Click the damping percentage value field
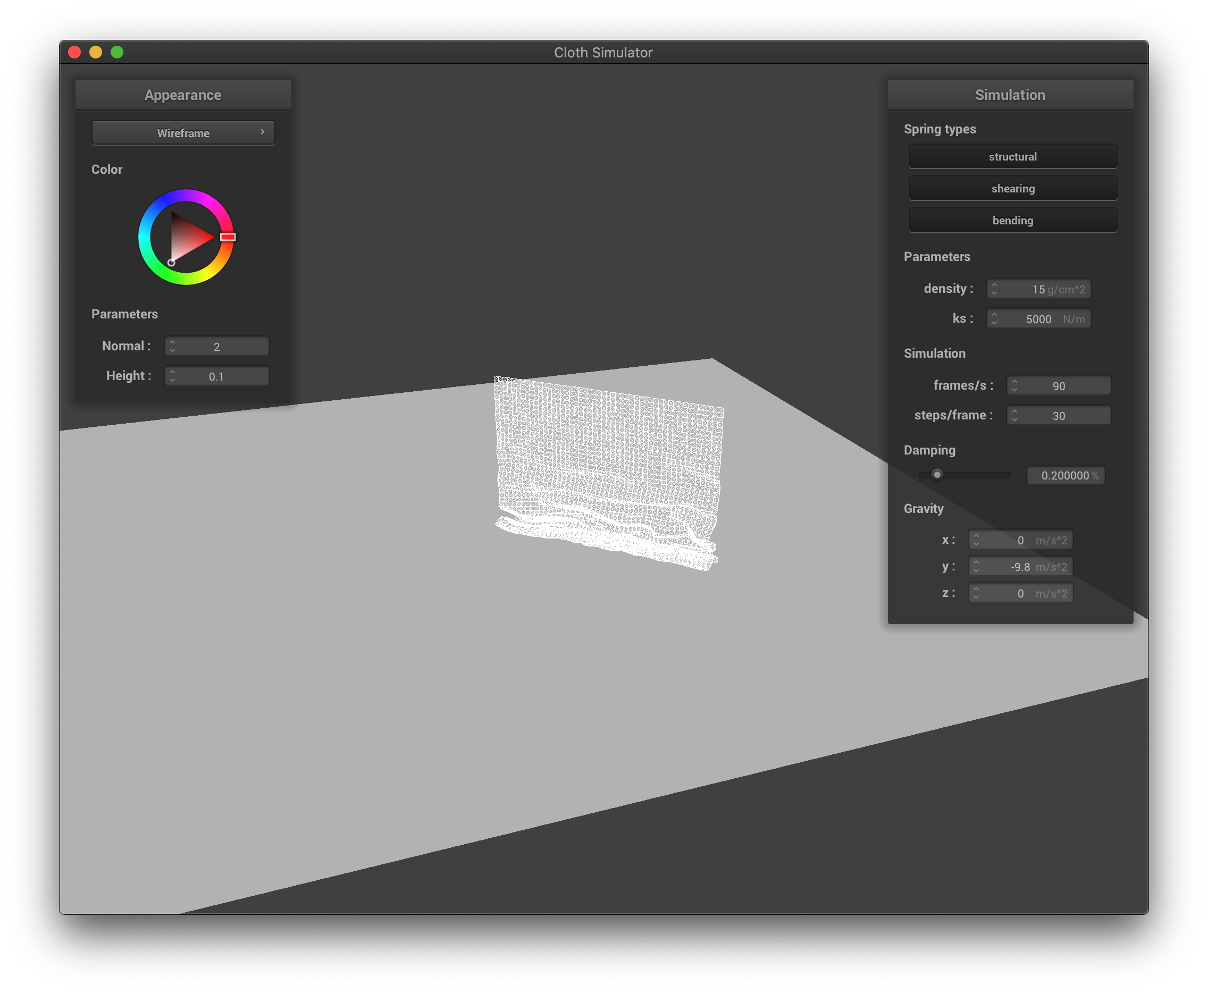 click(x=1065, y=475)
